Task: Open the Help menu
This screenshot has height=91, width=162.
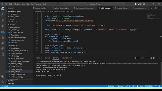Action: [45, 4]
